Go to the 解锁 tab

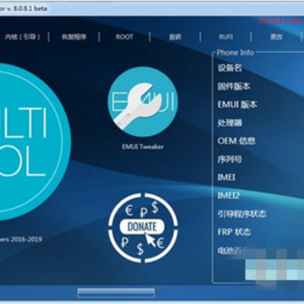(175, 37)
